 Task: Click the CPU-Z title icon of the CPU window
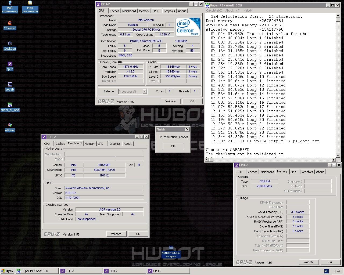click(x=98, y=4)
